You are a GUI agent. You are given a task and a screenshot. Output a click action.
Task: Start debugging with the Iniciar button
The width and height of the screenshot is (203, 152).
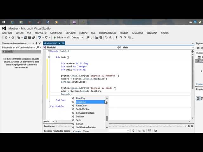pyautogui.click(x=59, y=37)
